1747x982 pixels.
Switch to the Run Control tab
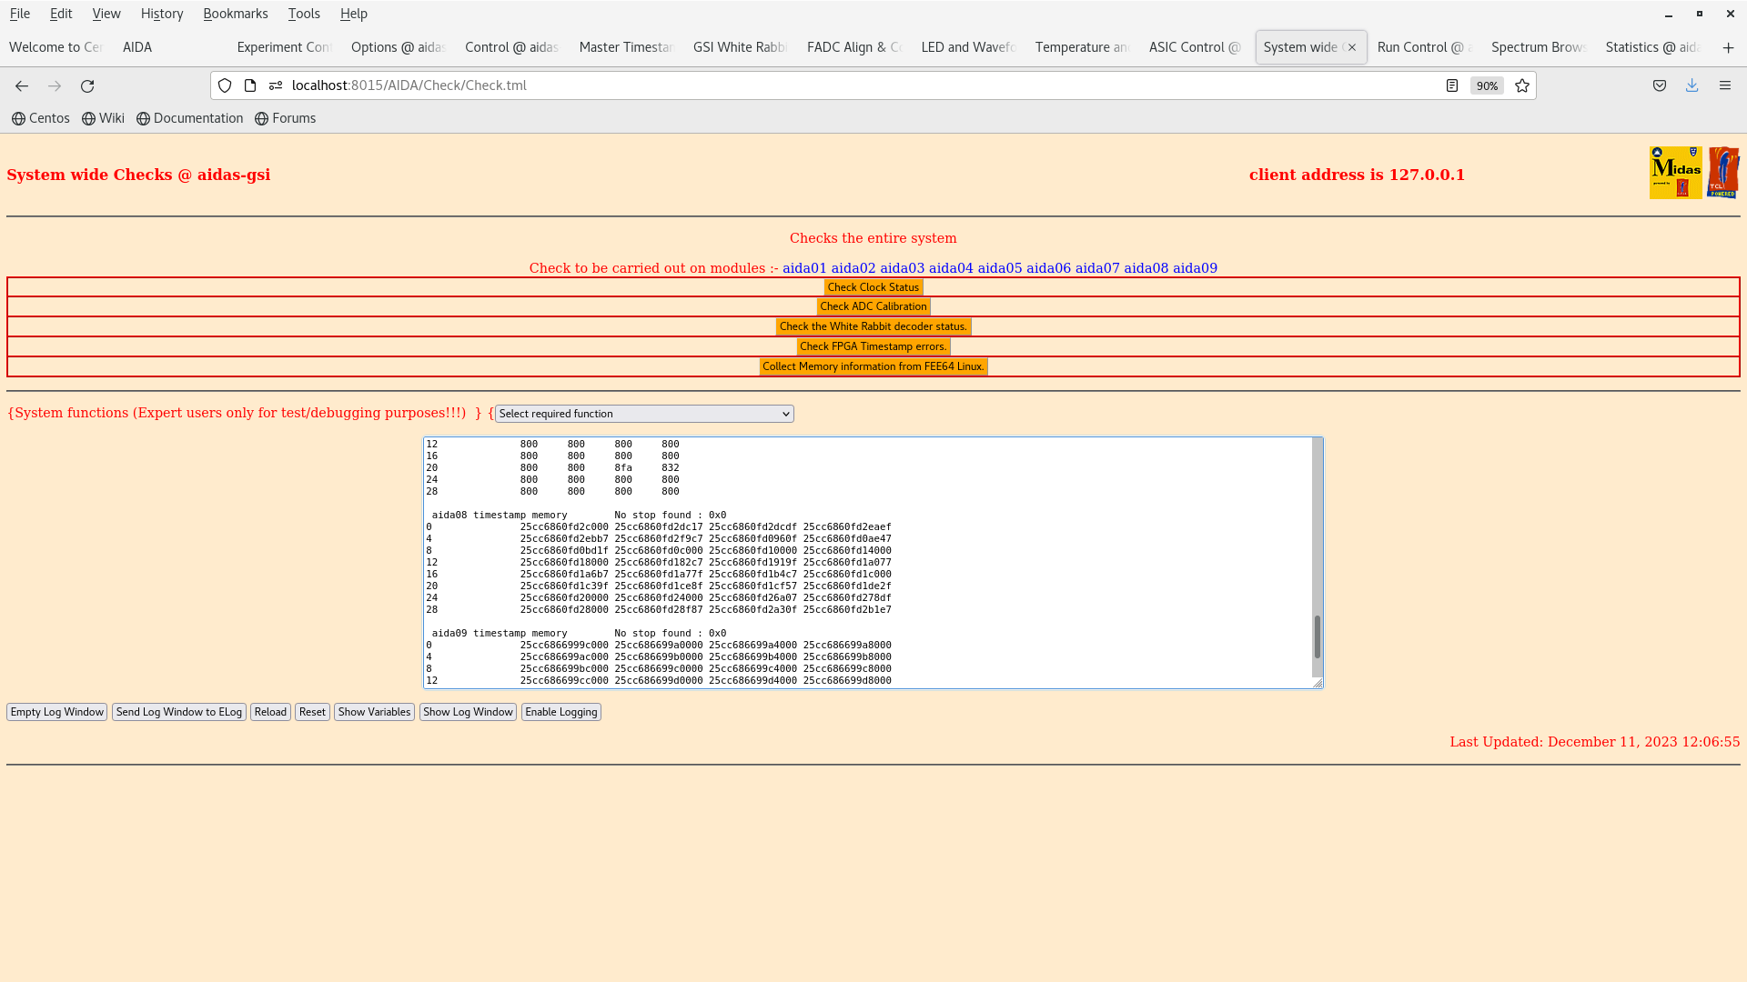(1423, 47)
